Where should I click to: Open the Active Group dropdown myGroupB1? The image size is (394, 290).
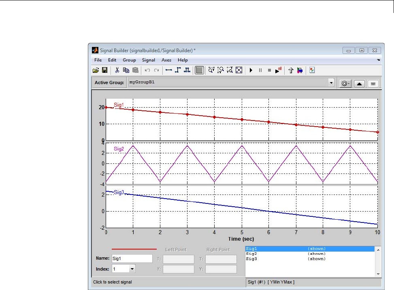232,83
